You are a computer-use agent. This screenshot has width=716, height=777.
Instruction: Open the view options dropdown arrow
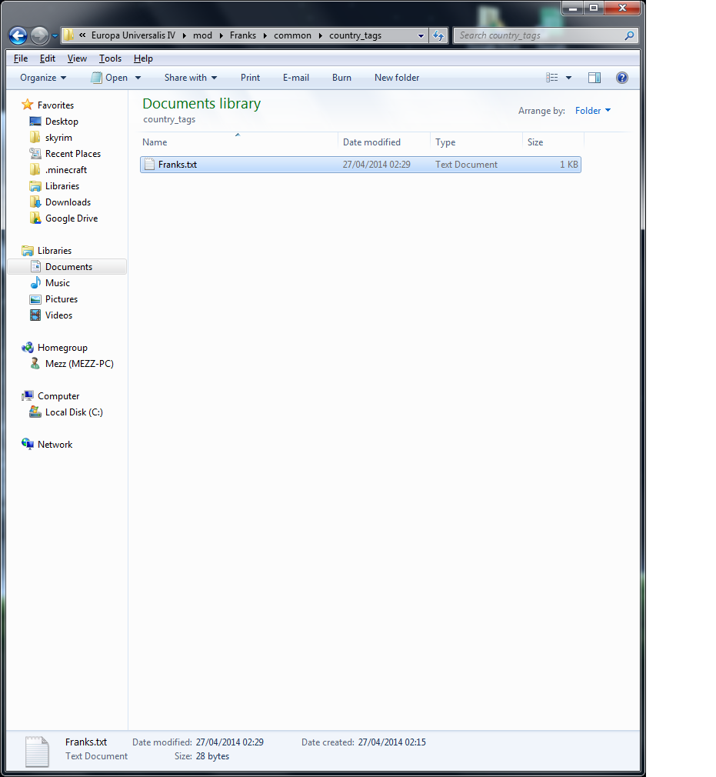[x=568, y=78]
